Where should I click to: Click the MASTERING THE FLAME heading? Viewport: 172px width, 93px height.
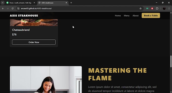coord(117,74)
